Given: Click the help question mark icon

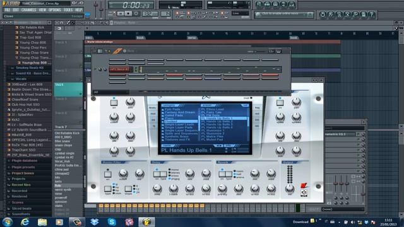Looking at the screenshot, I should [371, 15].
